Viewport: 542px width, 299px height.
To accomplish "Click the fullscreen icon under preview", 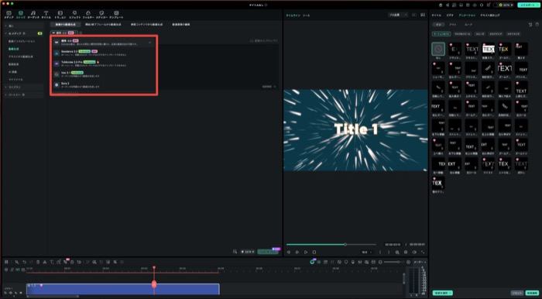I will tap(423, 253).
